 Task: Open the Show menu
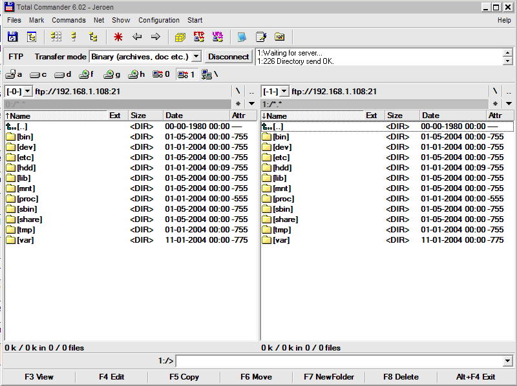121,20
